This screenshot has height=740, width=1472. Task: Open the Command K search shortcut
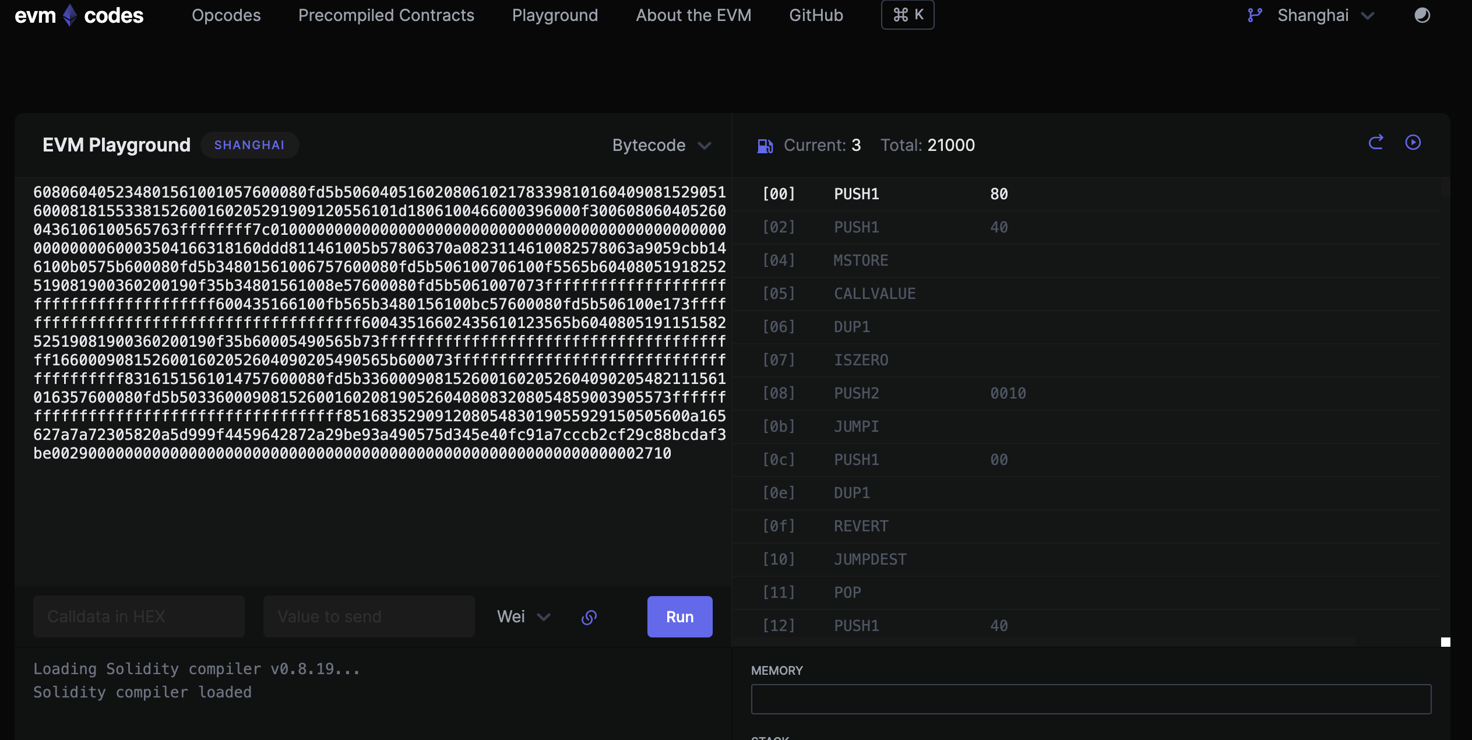click(x=907, y=15)
